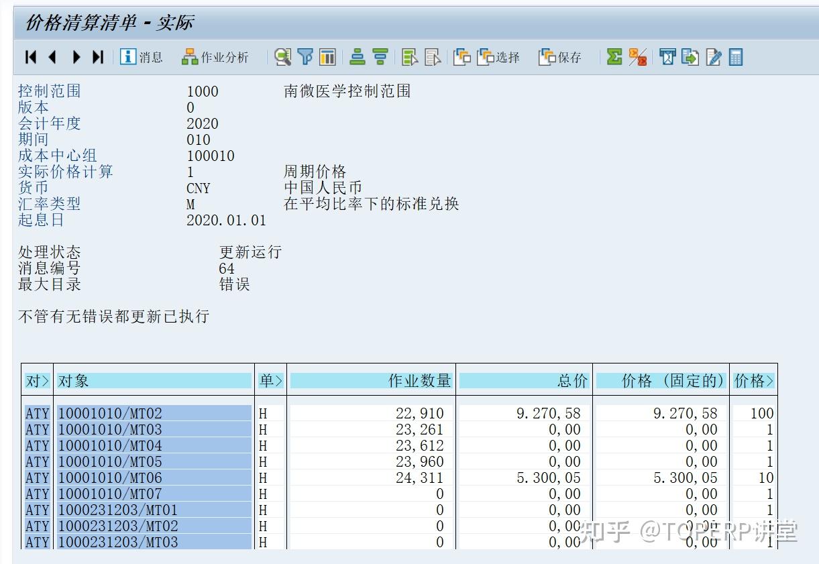The height and width of the screenshot is (564, 819).
Task: Print the list using the print icon
Action: pyautogui.click(x=667, y=57)
